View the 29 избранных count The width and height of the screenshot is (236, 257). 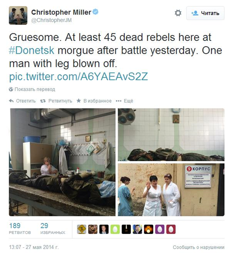pyautogui.click(x=53, y=228)
